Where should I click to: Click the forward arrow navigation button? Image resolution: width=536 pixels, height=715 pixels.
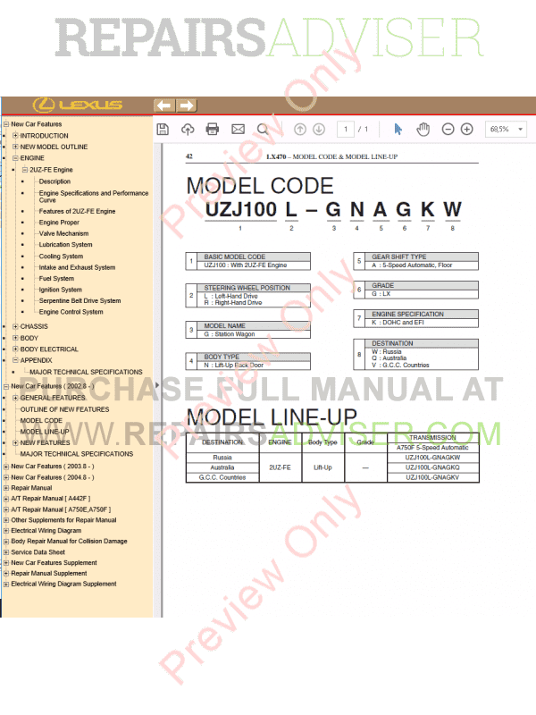pyautogui.click(x=186, y=105)
